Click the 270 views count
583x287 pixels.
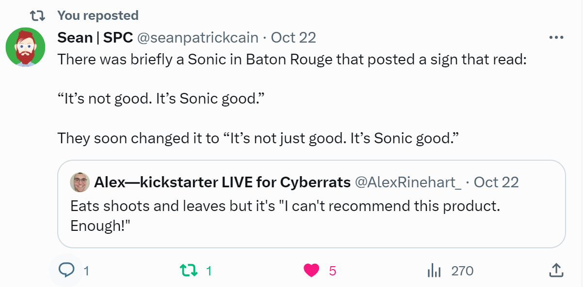[x=462, y=271]
